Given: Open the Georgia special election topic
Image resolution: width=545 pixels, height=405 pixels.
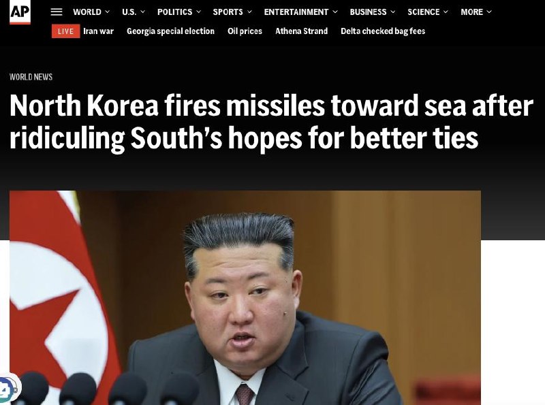Looking at the screenshot, I should [x=171, y=31].
